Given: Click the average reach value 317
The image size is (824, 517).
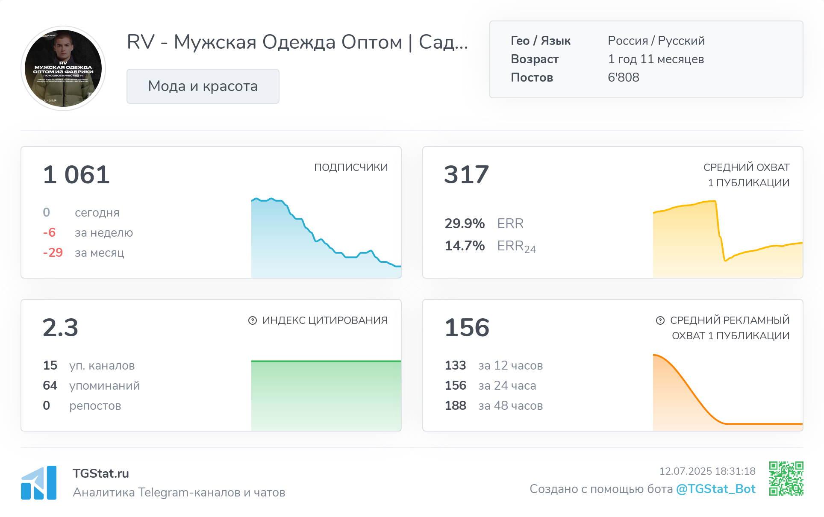Looking at the screenshot, I should point(466,175).
